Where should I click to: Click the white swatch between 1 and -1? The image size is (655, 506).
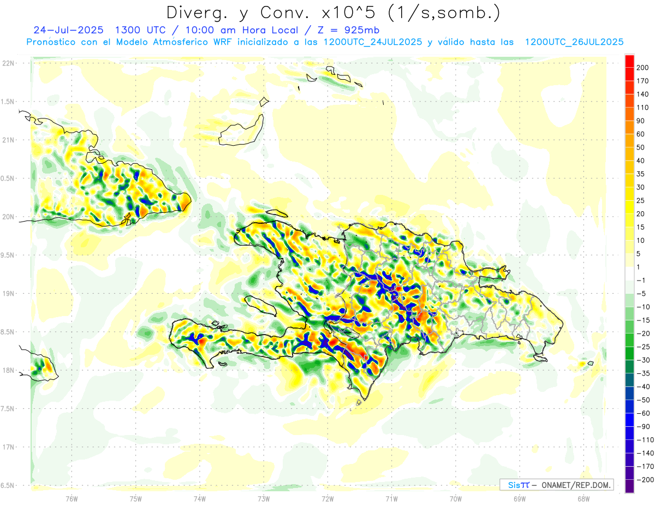[x=629, y=273]
